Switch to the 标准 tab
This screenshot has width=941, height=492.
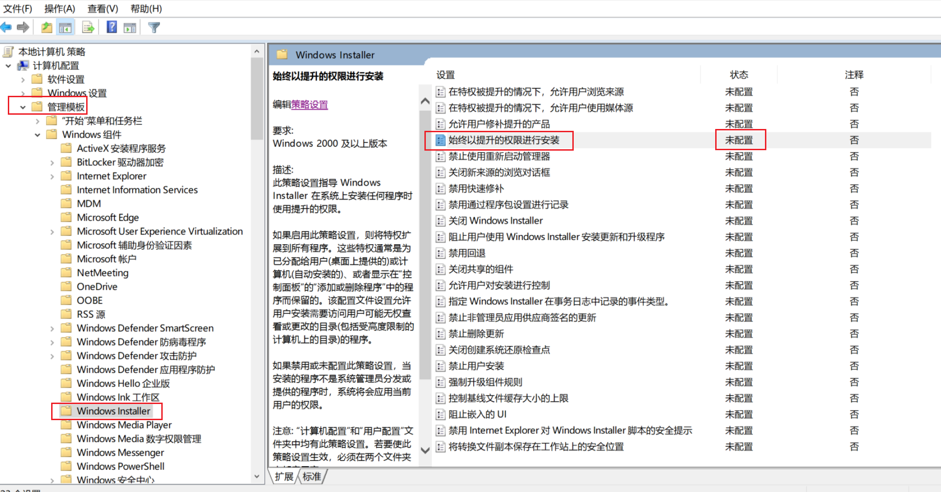[312, 477]
